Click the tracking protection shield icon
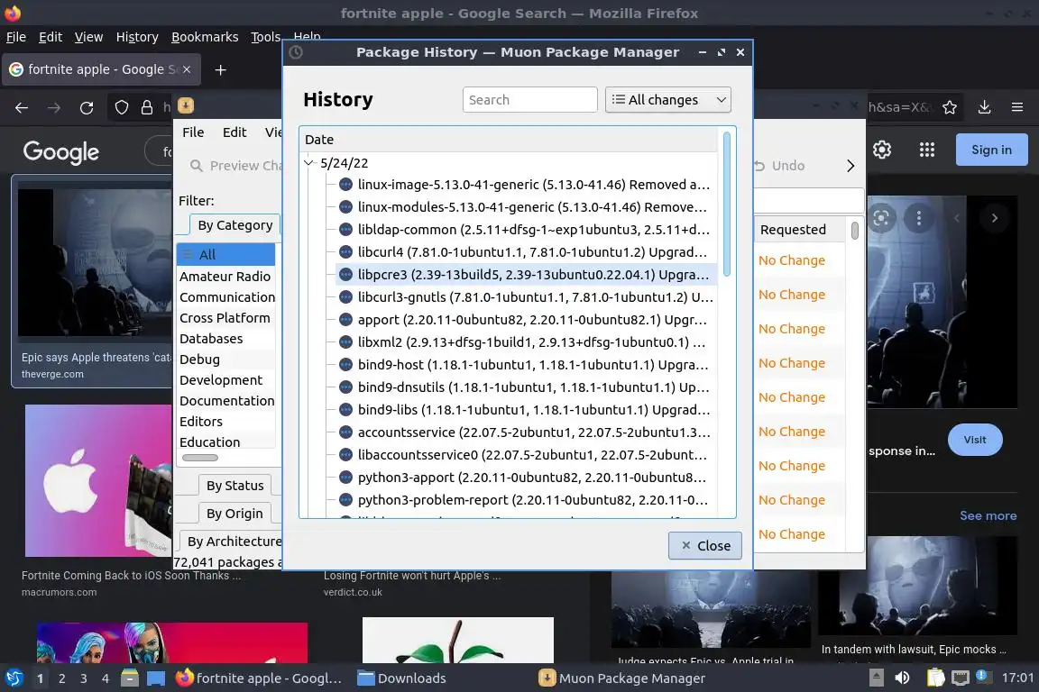1039x692 pixels. (121, 107)
